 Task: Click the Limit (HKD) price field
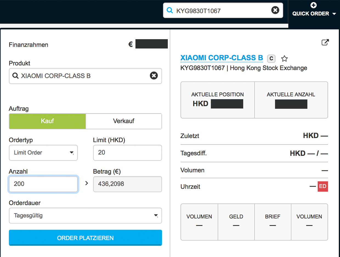click(127, 153)
